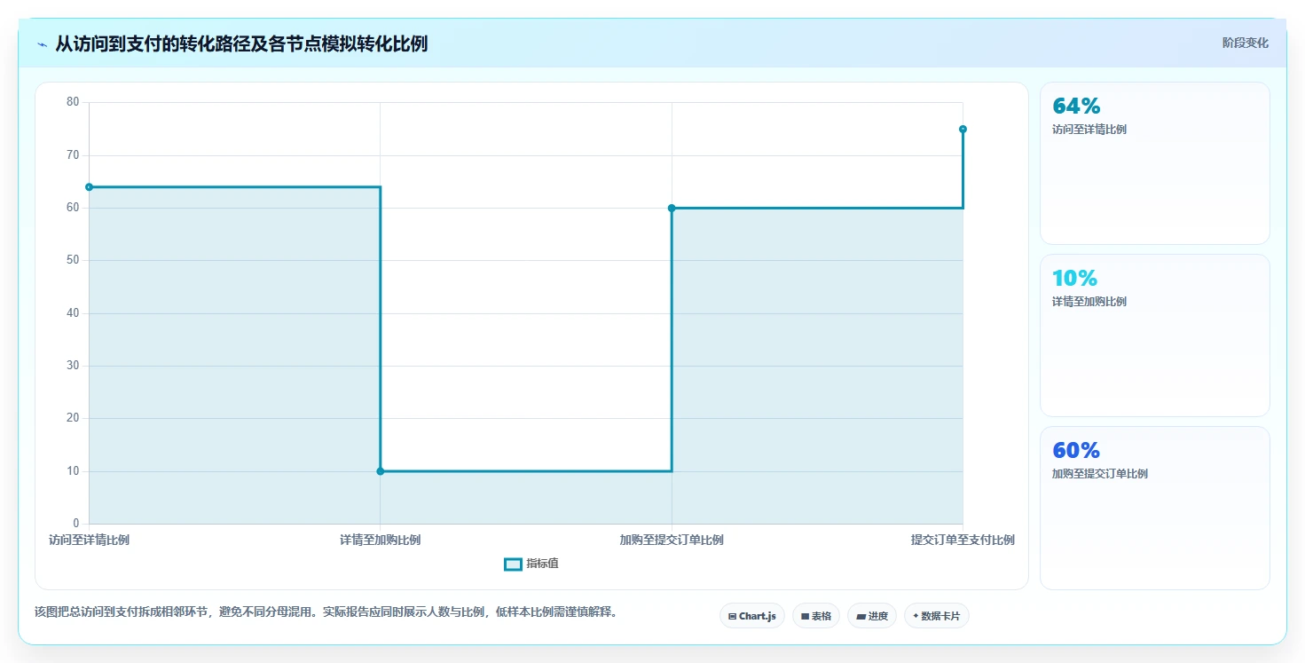Select the Chart.js tag chip
The height and width of the screenshot is (663, 1305).
point(751,616)
